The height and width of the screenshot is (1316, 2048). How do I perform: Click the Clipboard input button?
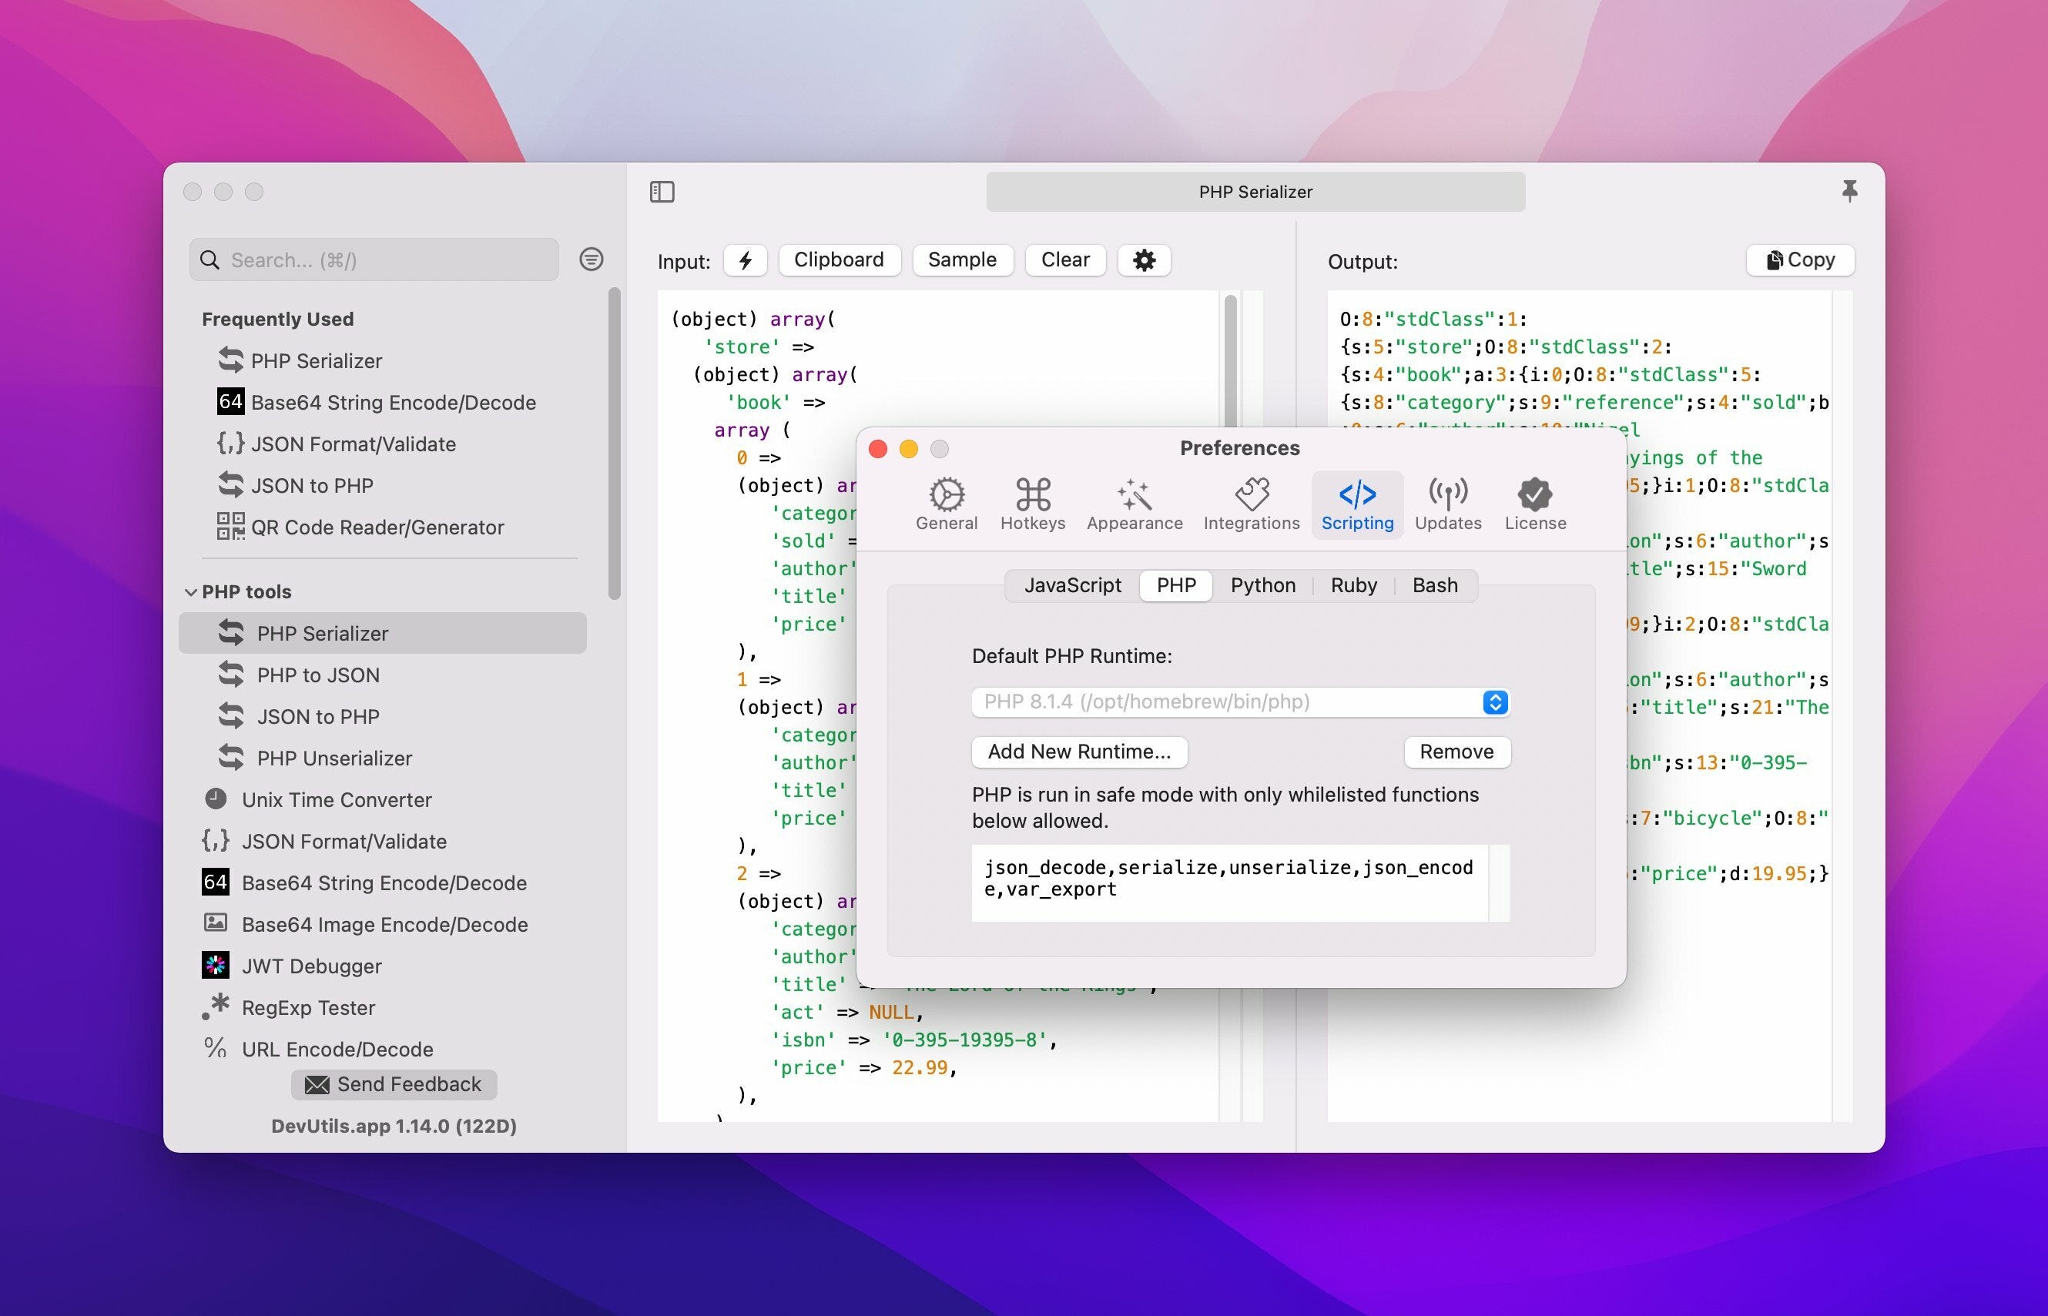click(840, 260)
